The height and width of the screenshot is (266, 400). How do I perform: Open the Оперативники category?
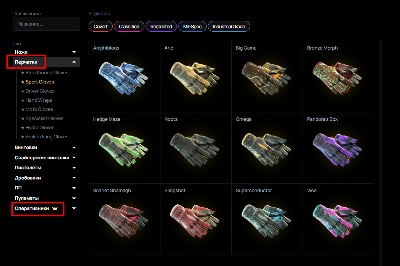[x=32, y=208]
